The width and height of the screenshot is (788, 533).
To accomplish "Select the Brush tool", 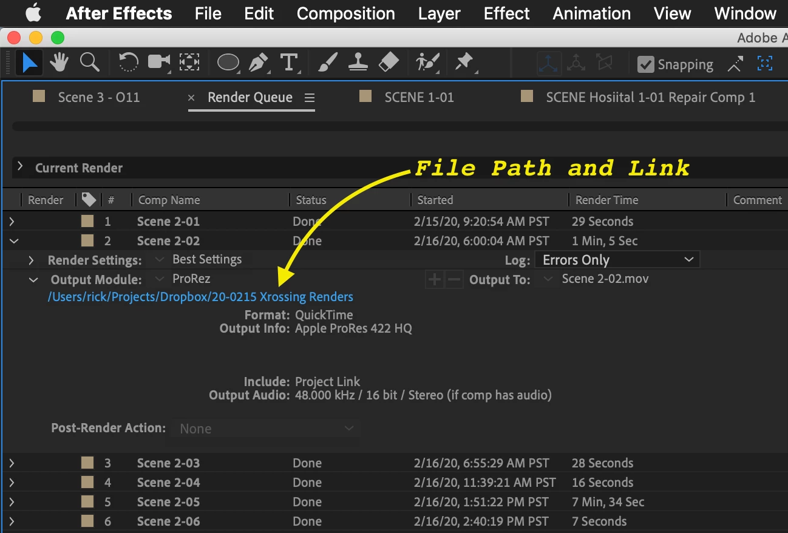I will (328, 63).
